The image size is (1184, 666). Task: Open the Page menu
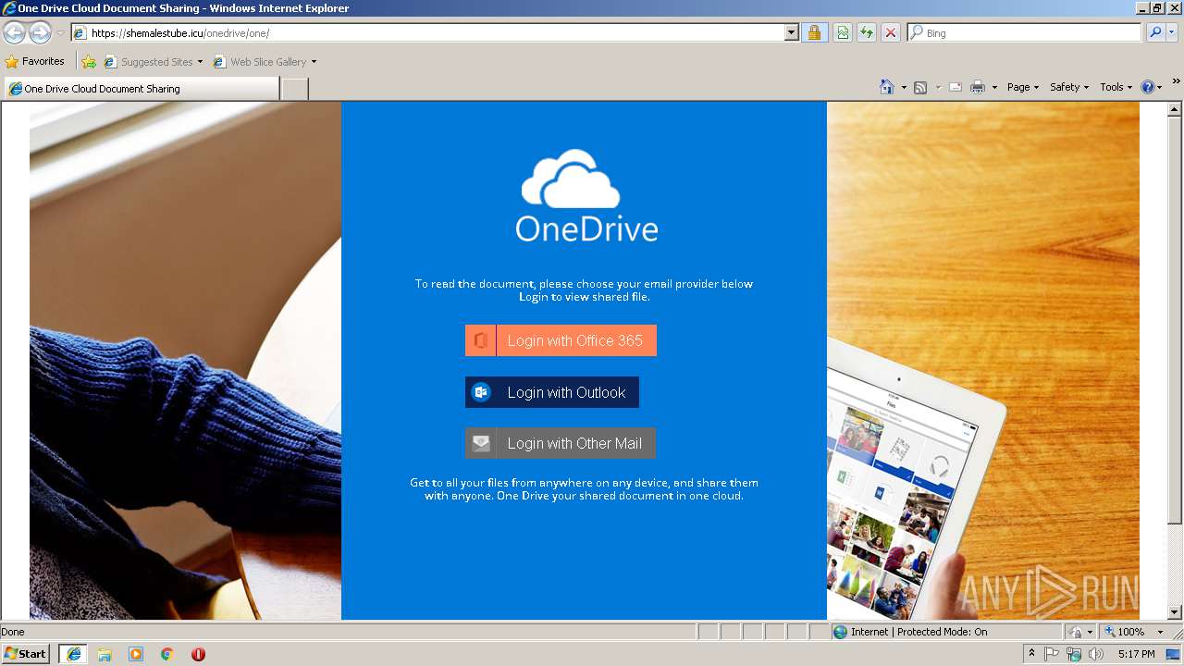tap(1023, 87)
